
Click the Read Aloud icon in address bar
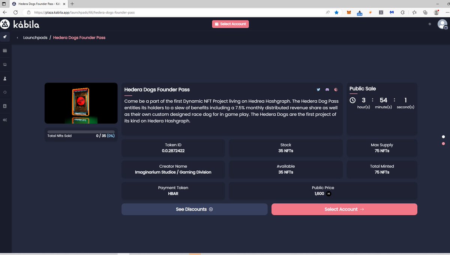327,12
